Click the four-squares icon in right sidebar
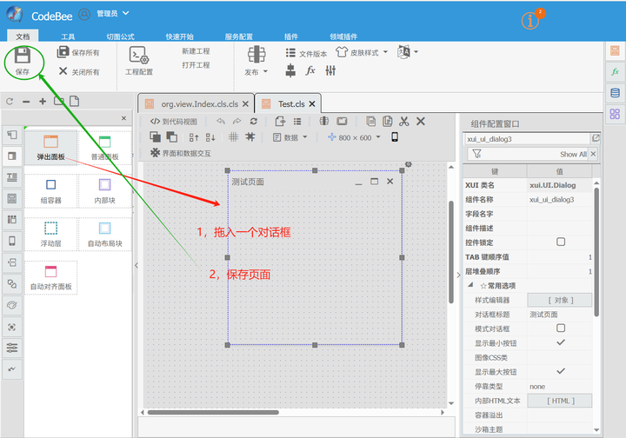The width and height of the screenshot is (626, 438). [615, 114]
